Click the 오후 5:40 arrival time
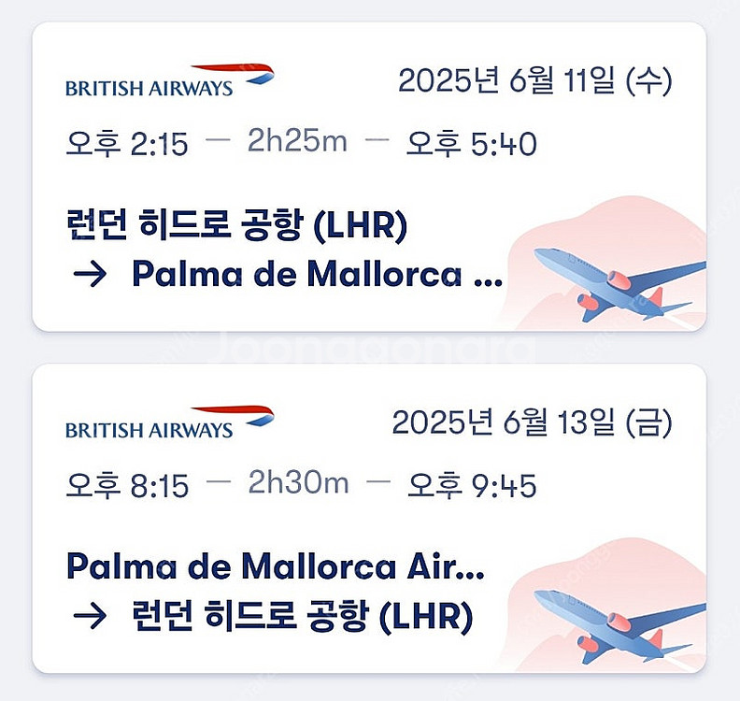The height and width of the screenshot is (701, 740). coord(471,144)
